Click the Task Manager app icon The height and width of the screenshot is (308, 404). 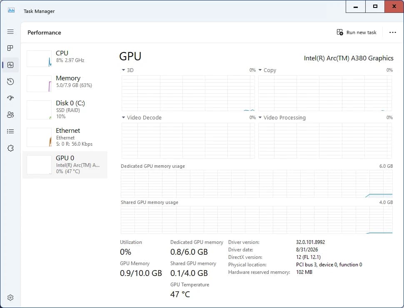(x=11, y=10)
